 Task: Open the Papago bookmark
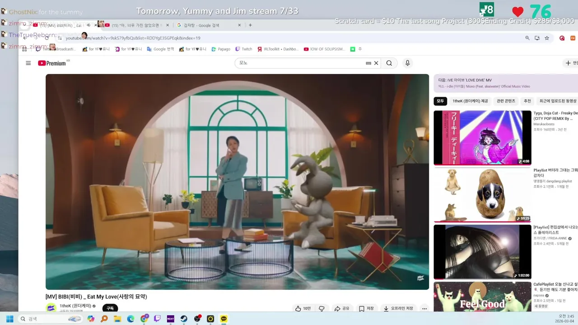pos(220,49)
